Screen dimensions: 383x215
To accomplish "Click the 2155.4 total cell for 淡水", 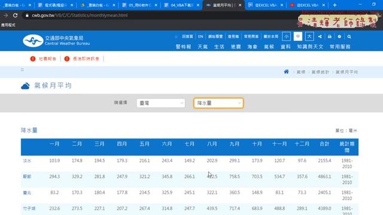I will (324, 161).
